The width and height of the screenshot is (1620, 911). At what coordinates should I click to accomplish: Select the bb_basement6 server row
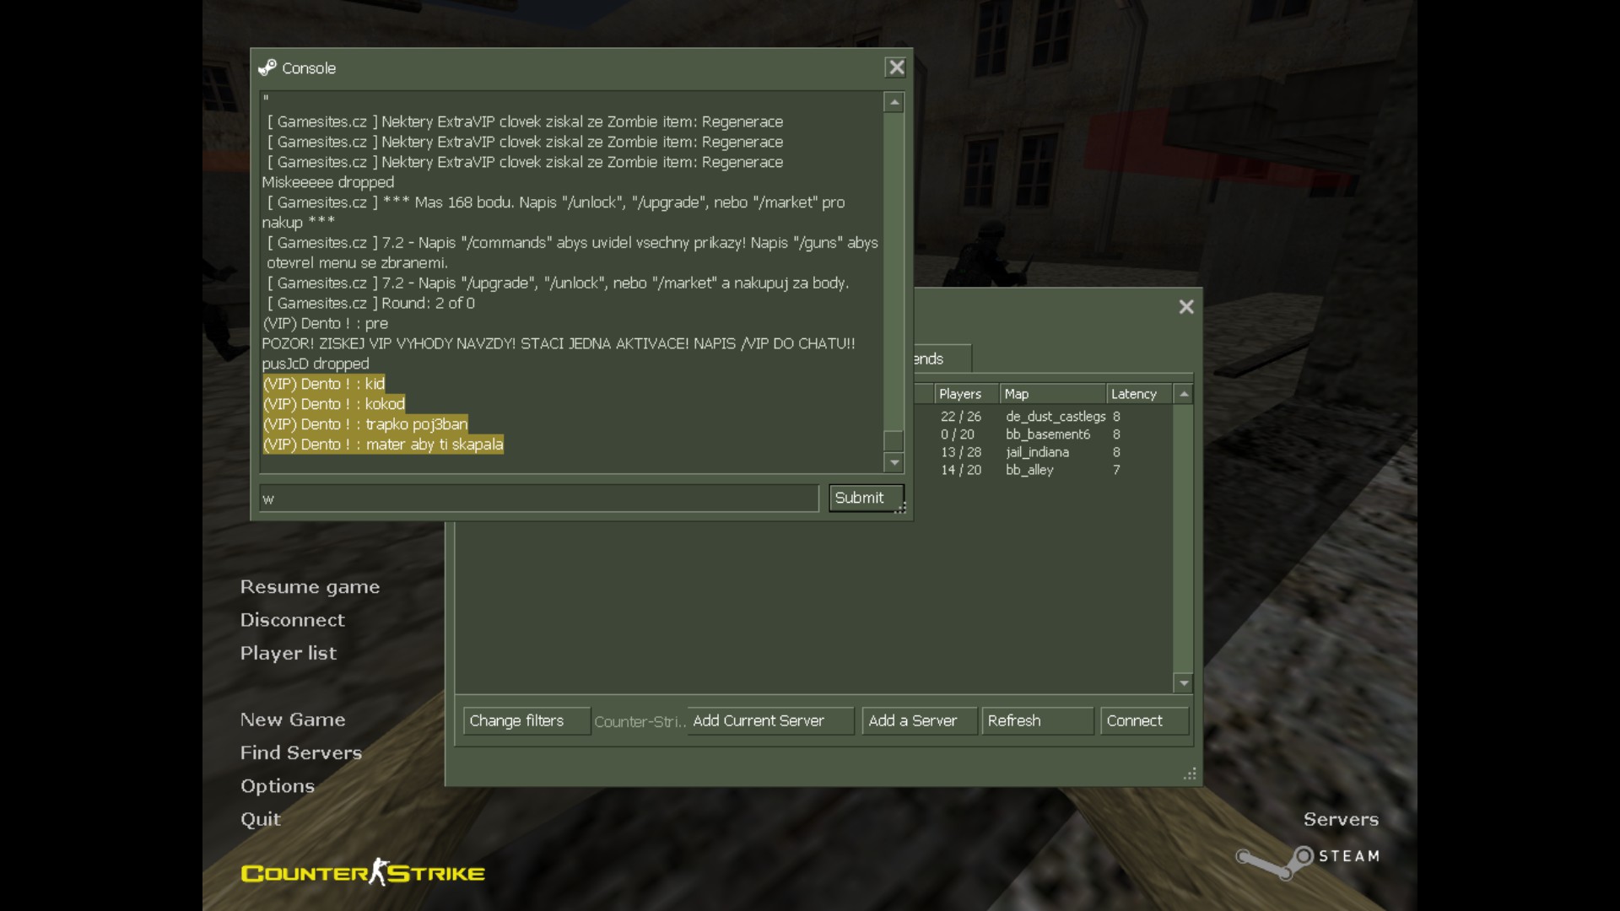(x=1044, y=434)
